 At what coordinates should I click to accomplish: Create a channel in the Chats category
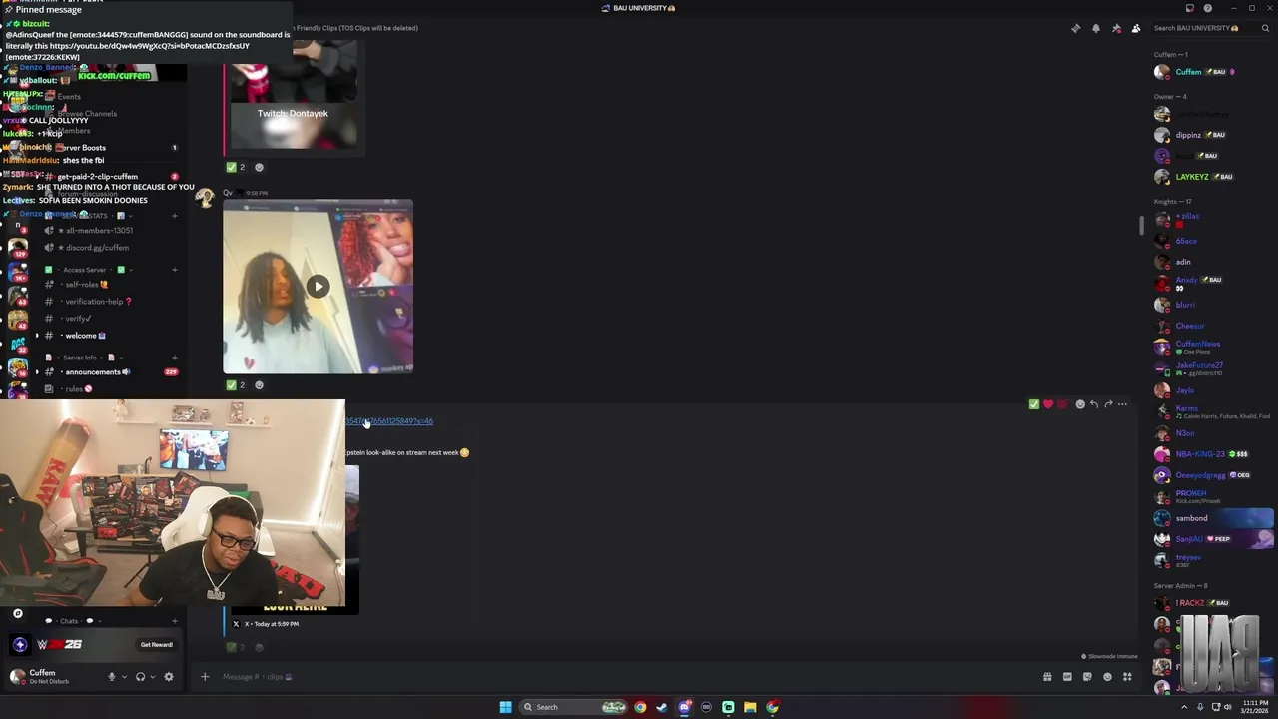tap(174, 621)
